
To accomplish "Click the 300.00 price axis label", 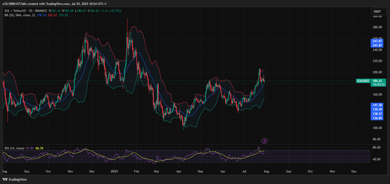I will point(377,16).
